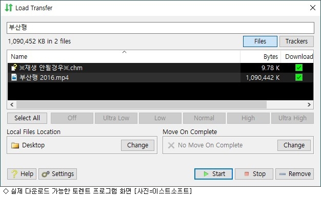Screen dimensions: 321x197
Task: Sort by the Download column header
Action: click(297, 56)
